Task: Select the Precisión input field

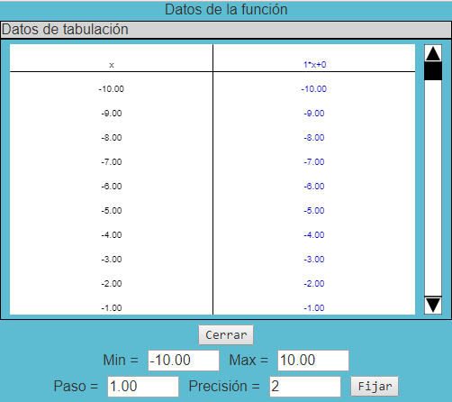Action: [305, 387]
